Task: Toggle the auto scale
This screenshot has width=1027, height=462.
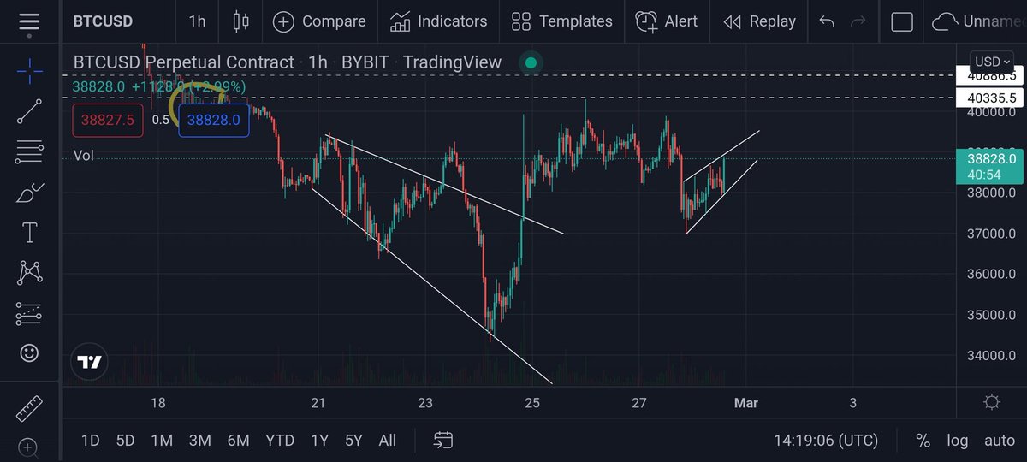Action: tap(1000, 441)
